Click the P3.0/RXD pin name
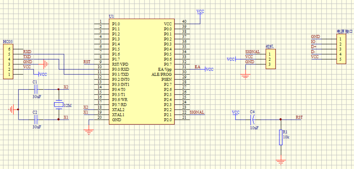The image size is (354, 169). pyautogui.click(x=121, y=69)
